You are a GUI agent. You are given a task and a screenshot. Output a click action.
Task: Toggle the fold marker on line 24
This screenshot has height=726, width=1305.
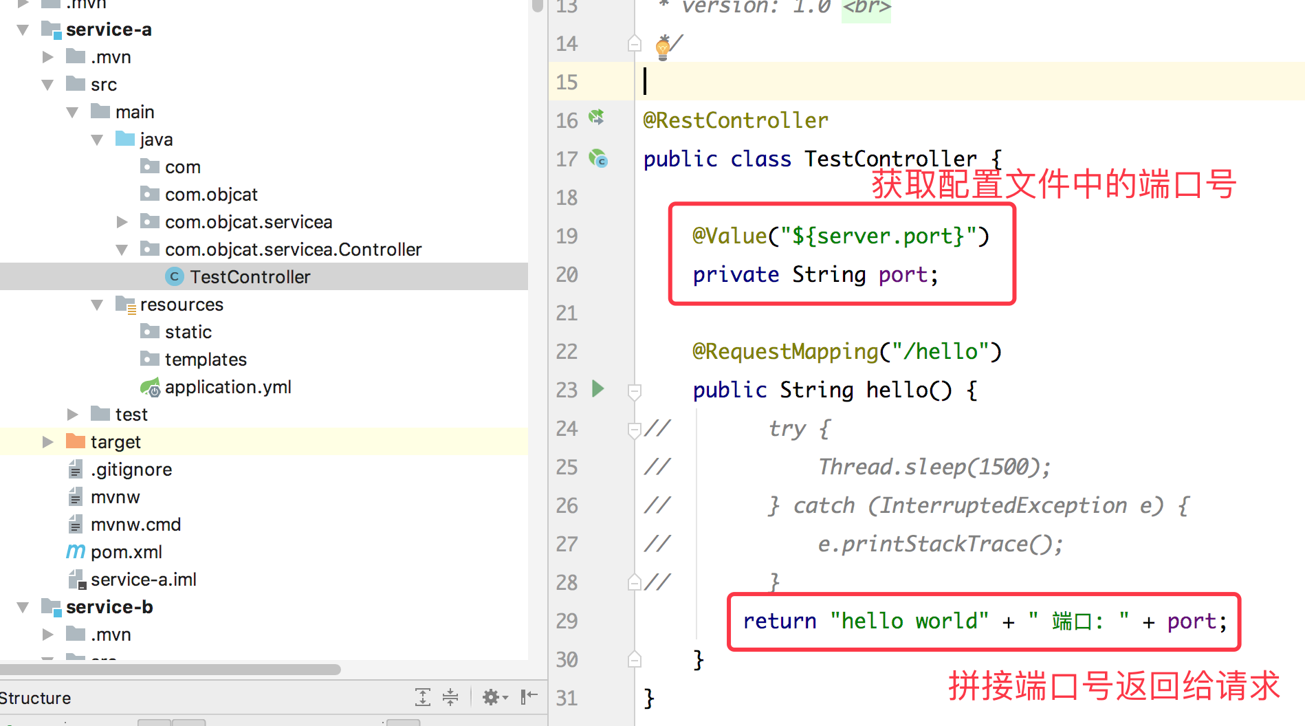click(x=634, y=430)
